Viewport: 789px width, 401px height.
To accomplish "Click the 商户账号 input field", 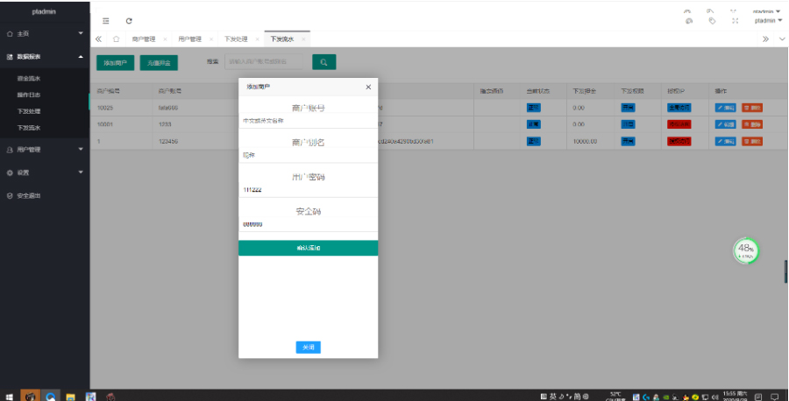I will click(x=308, y=121).
